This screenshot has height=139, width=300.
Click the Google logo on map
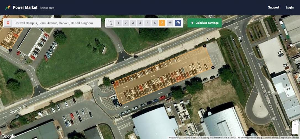click(8, 136)
